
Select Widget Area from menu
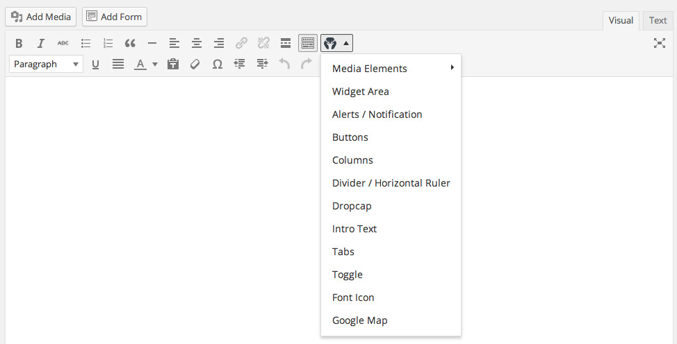point(391,92)
